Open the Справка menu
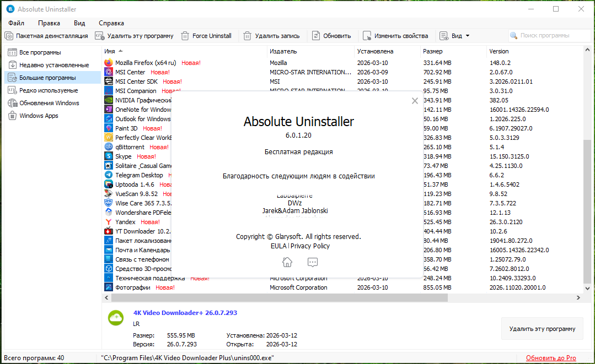This screenshot has height=364, width=595. click(111, 23)
